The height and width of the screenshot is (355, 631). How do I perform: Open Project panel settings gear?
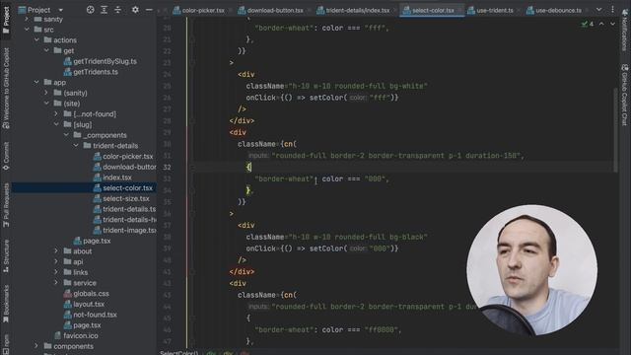[x=135, y=10]
